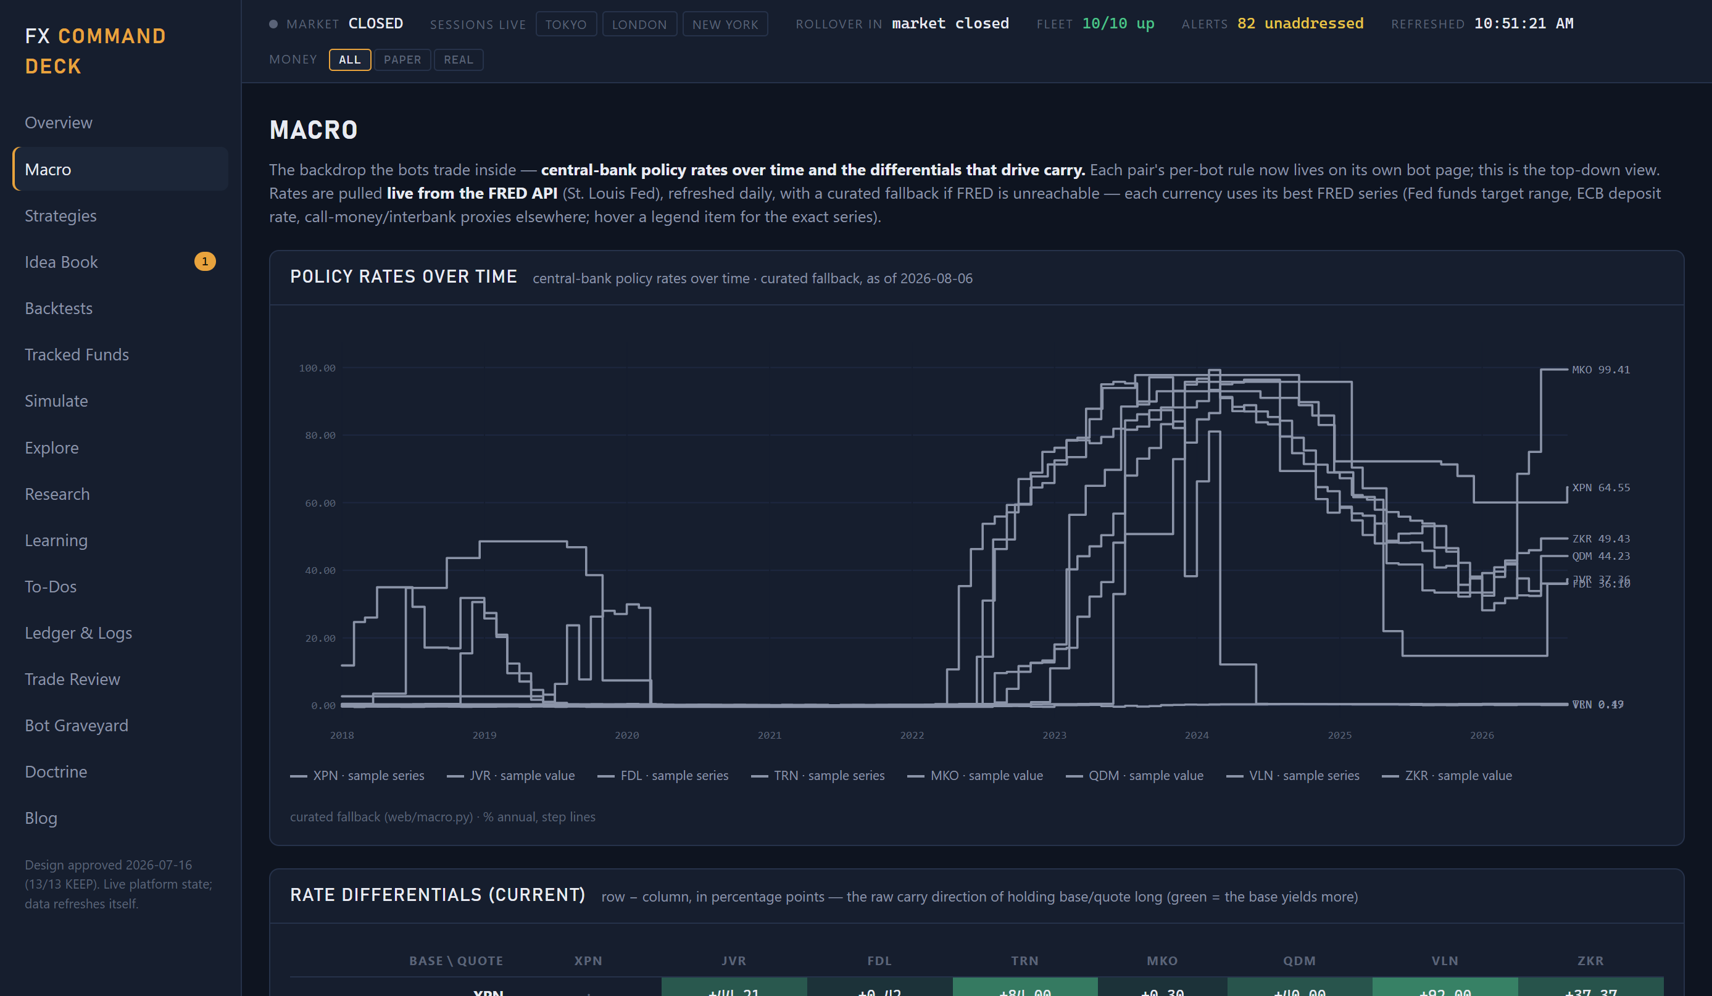Navigate to Backtests page
The height and width of the screenshot is (996, 1712).
point(59,308)
